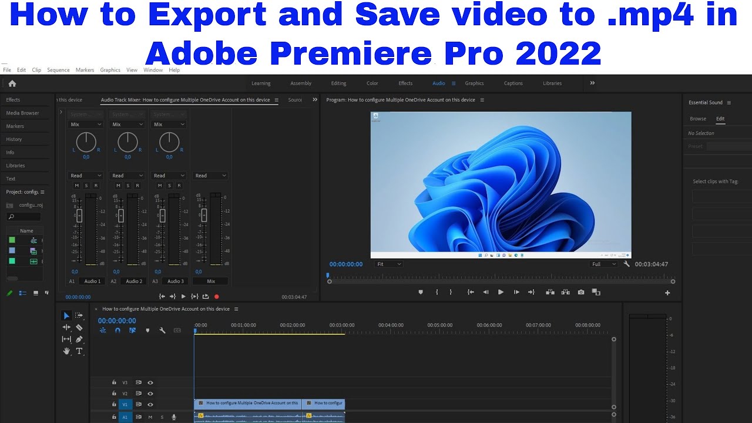
Task: Open Program Monitor button editor plus
Action: click(x=667, y=293)
